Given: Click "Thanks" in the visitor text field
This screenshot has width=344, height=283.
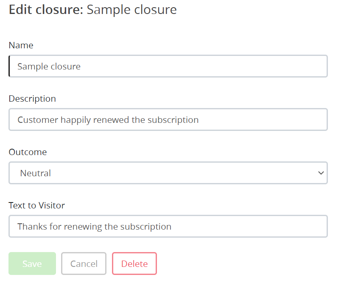Looking at the screenshot, I should pos(32,227).
